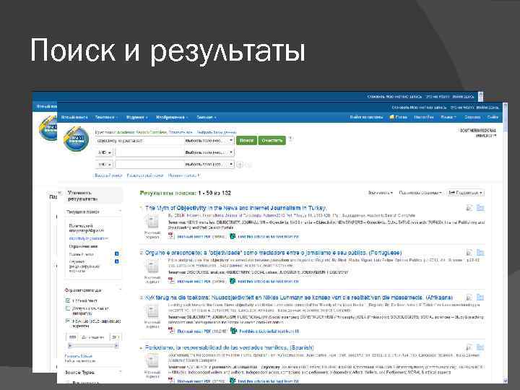Open the field dropdown in second search row
Viewport: 520px width, 390px height.
[x=209, y=152]
